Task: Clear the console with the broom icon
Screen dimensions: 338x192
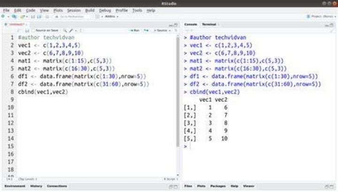Action: click(332, 31)
